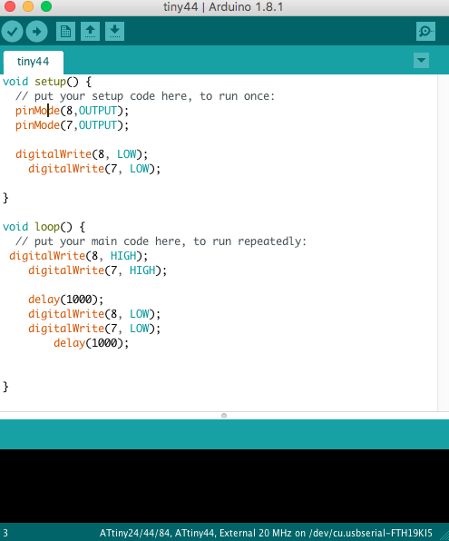Click 'digitalWrite(7, LOW);' in setup

coord(94,169)
